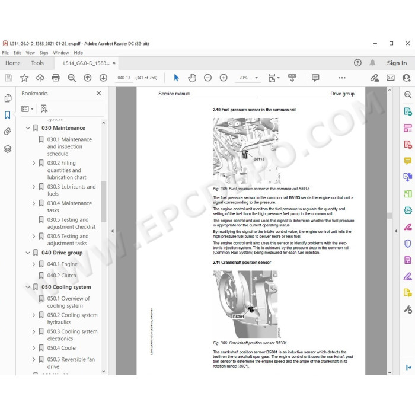Open the File menu
This screenshot has width=415, height=415.
coord(5,53)
